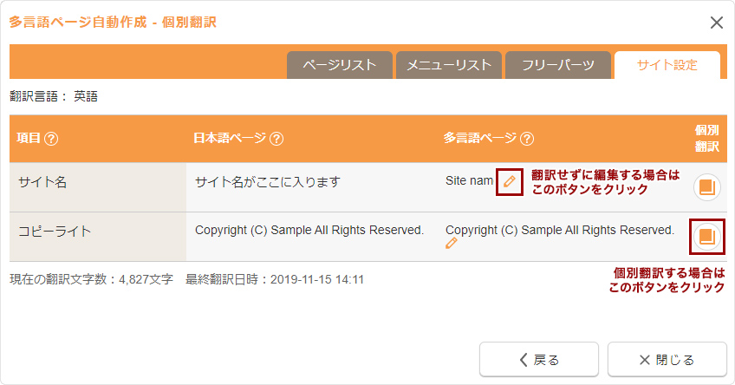Switch to the メニューリスト tab
Viewport: 735px width, 385px height.
click(x=449, y=65)
